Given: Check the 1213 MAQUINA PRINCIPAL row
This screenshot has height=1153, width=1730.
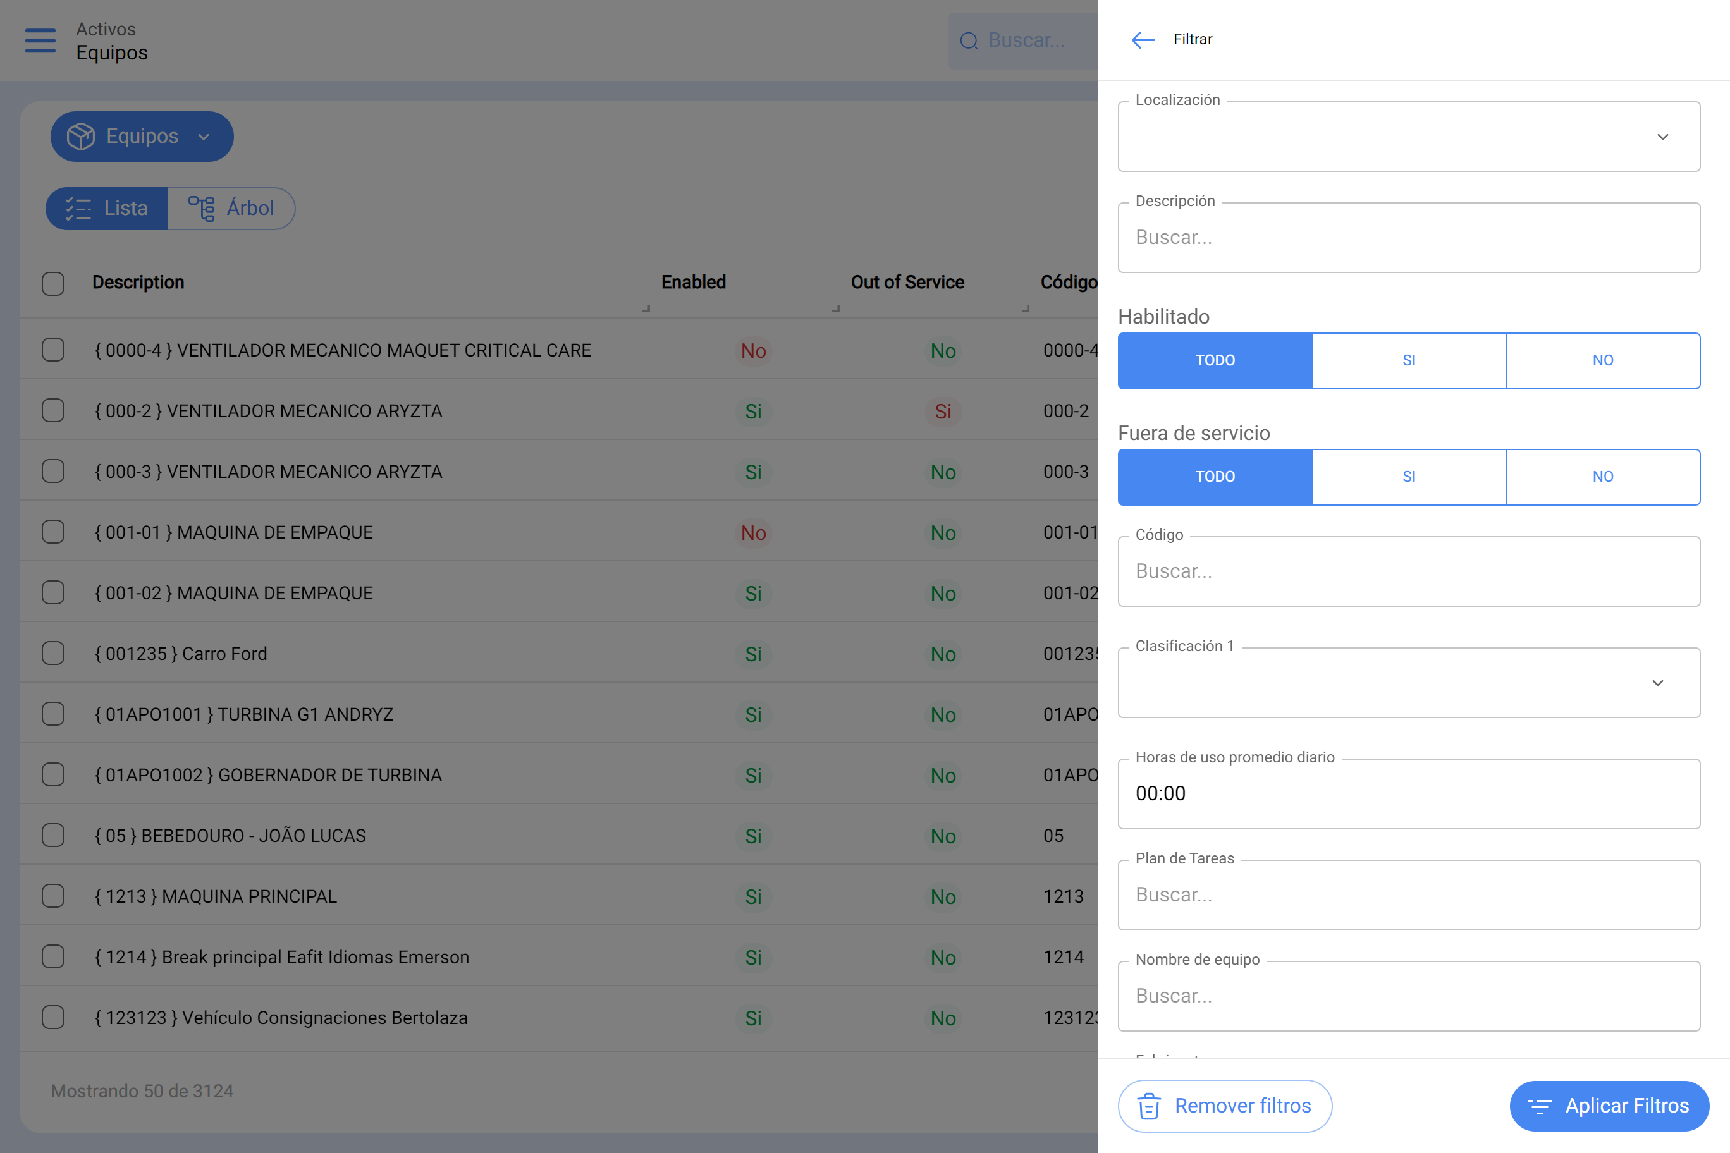Looking at the screenshot, I should 53,896.
